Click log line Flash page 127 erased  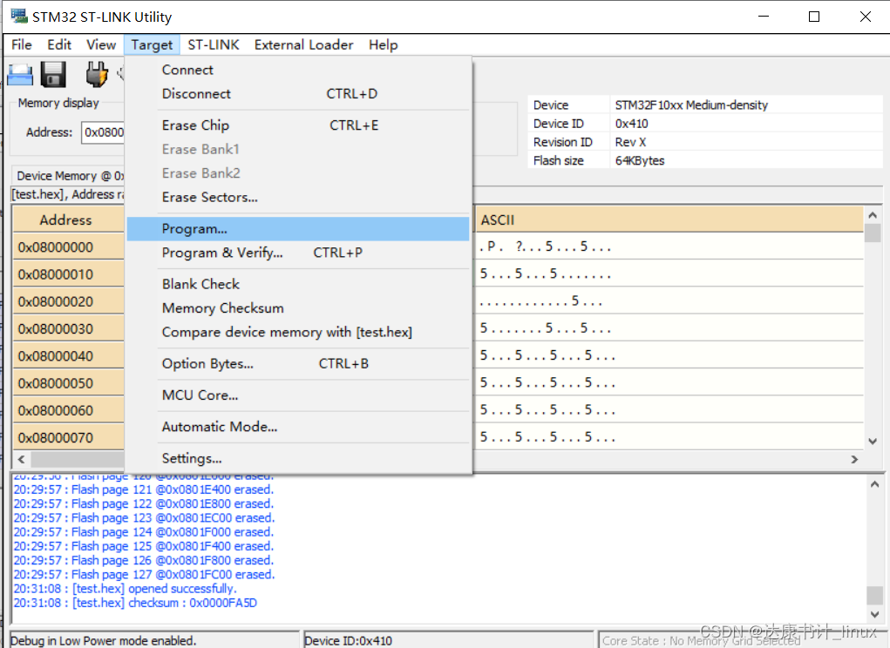pos(144,574)
